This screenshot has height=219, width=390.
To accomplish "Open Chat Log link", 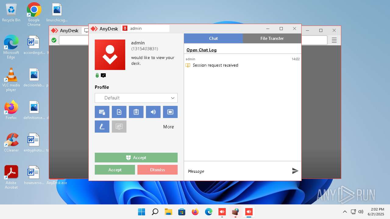I will click(x=201, y=50).
